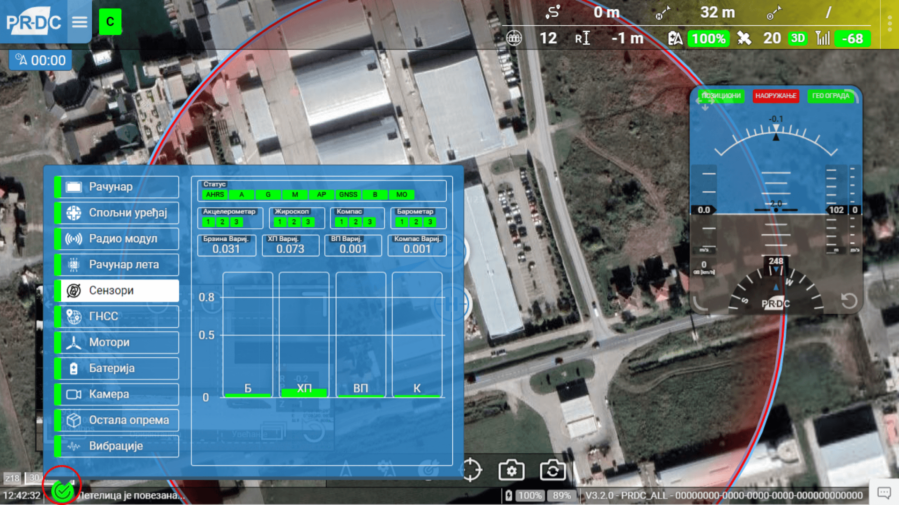899x505 pixels.
Task: Click the map 100% status badge
Action: coord(708,39)
